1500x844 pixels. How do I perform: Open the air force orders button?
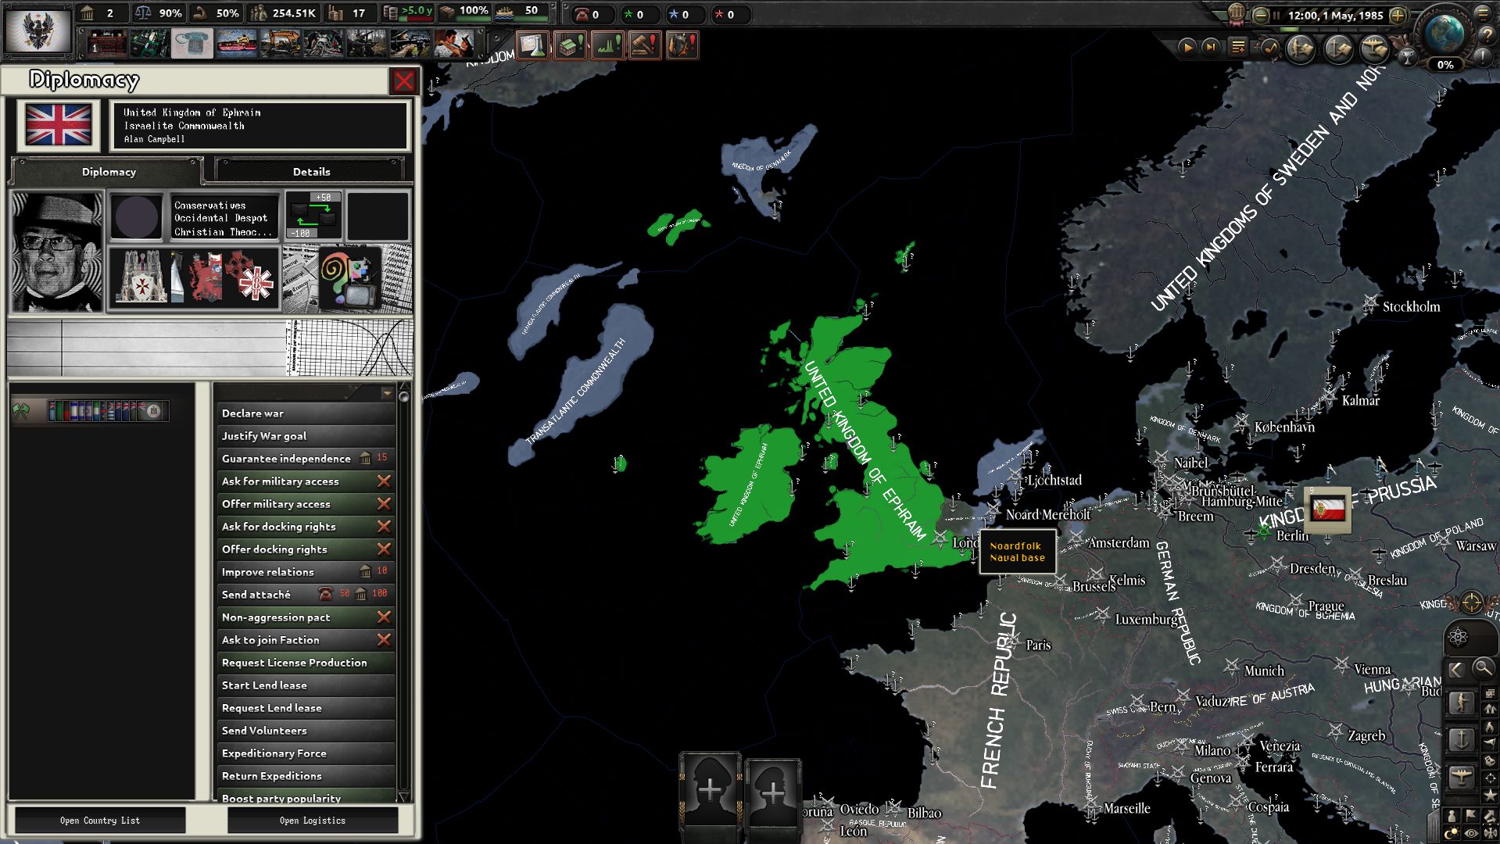pos(1374,48)
